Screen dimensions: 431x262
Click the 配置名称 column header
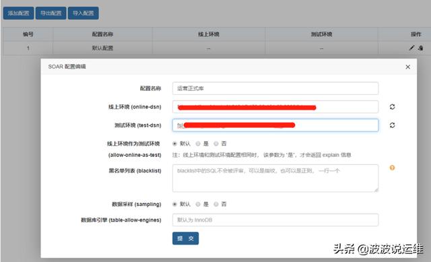coord(102,34)
